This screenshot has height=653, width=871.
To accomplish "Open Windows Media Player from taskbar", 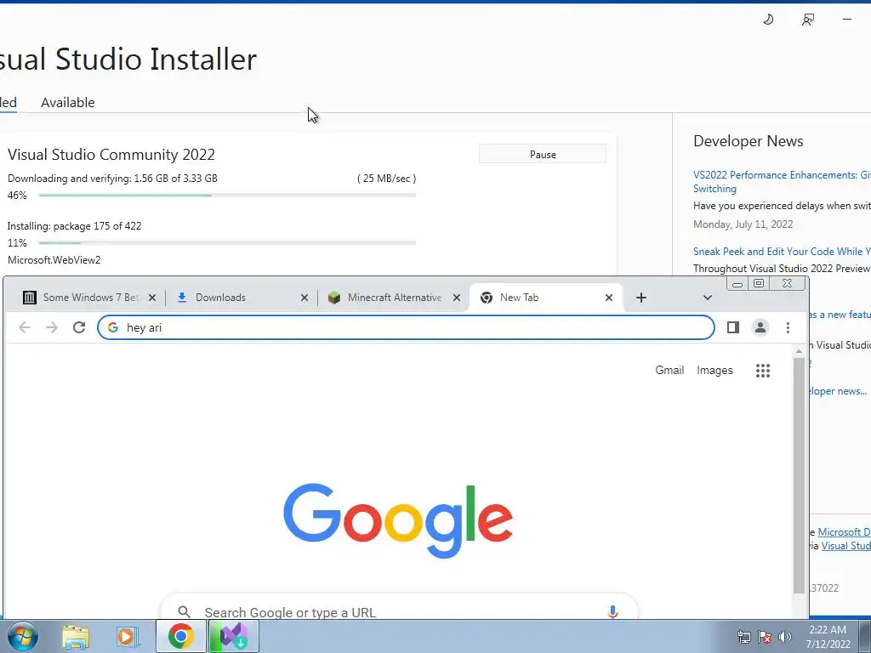I will pos(126,637).
